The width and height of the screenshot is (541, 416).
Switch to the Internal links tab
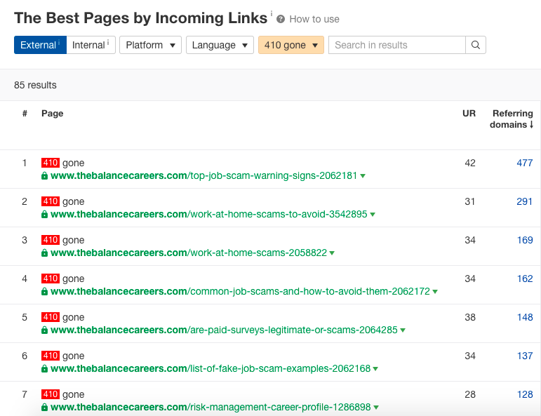pos(91,45)
